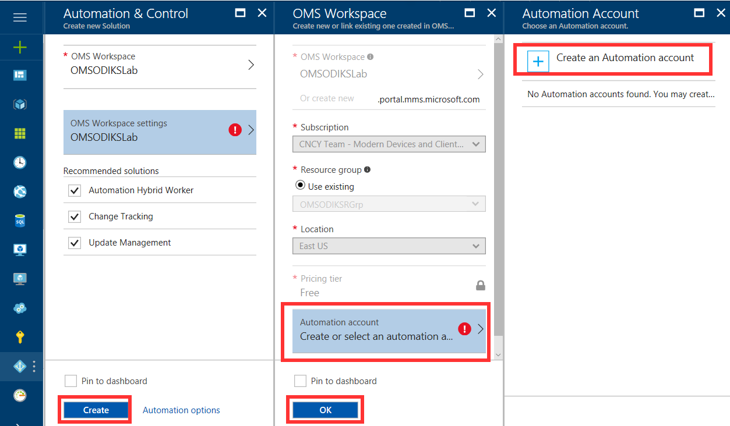
Task: Click the OK button
Action: pyautogui.click(x=325, y=410)
